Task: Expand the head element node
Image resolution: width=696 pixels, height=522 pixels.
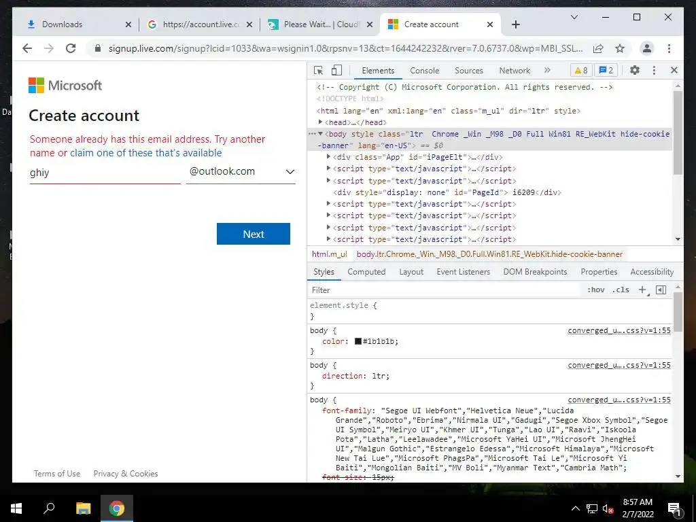Action: pyautogui.click(x=320, y=122)
